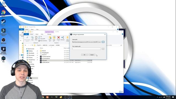Select Documents in navigation pane
The image size is (176, 99).
click(31, 55)
